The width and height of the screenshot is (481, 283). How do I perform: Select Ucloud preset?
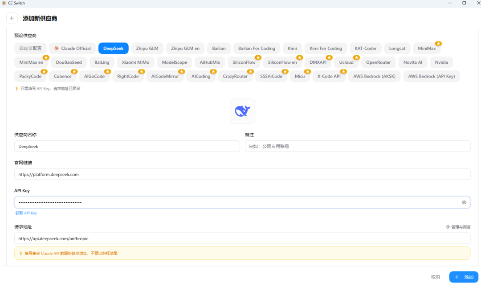coord(346,62)
